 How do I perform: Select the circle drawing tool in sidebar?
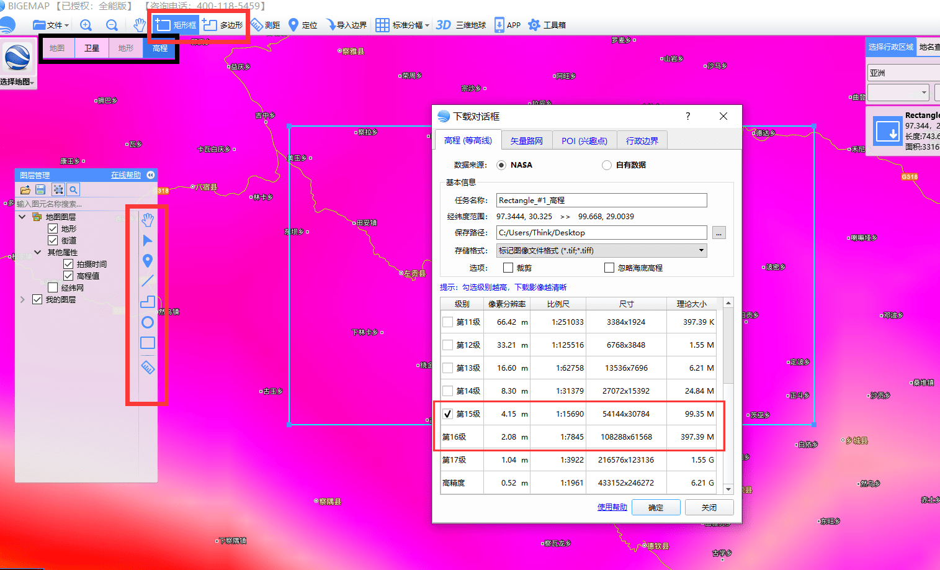click(x=148, y=322)
